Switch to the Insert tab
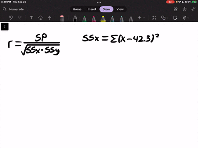Image resolution: width=198 pixels, height=148 pixels. click(92, 9)
